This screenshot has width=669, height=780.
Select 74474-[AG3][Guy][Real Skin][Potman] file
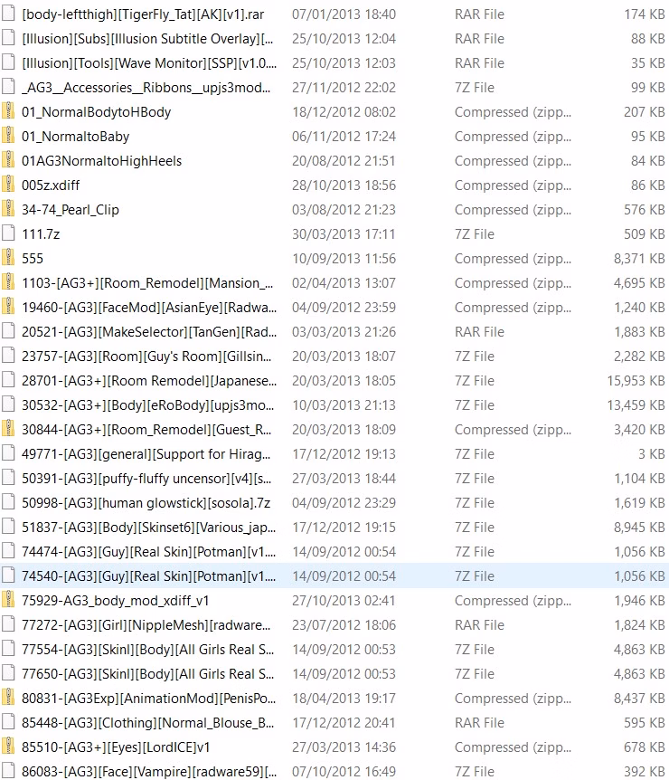click(x=148, y=551)
